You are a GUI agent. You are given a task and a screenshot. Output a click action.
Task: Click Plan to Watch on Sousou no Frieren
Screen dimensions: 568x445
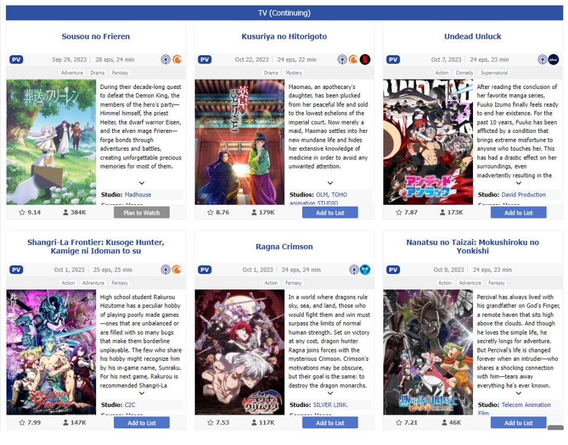(142, 213)
